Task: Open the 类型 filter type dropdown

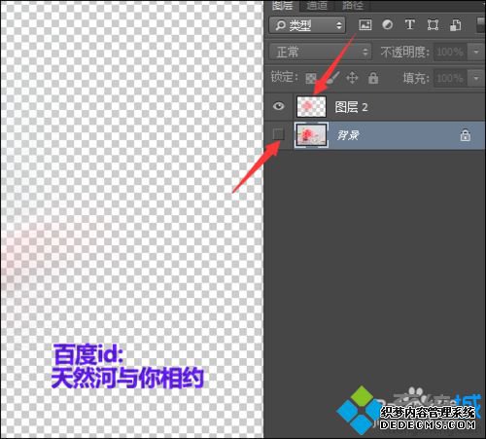Action: (307, 25)
